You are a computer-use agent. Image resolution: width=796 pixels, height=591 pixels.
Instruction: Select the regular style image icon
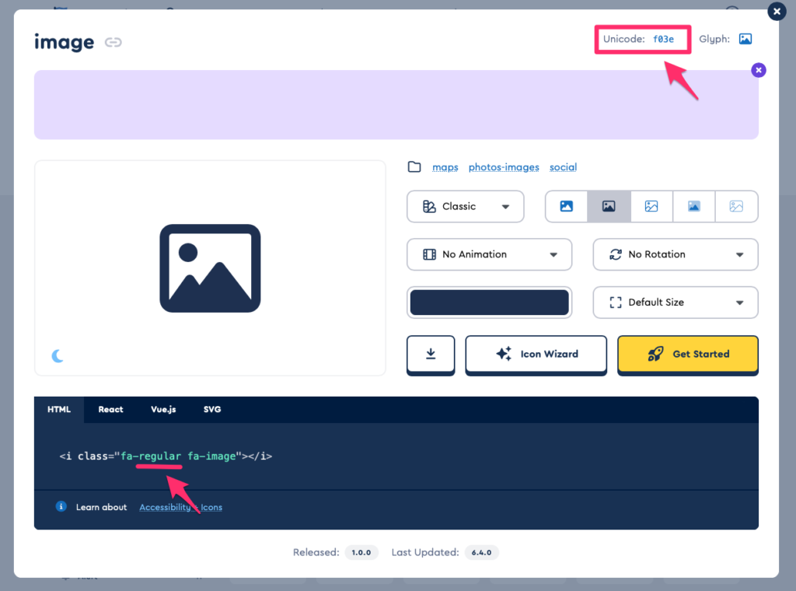point(609,207)
